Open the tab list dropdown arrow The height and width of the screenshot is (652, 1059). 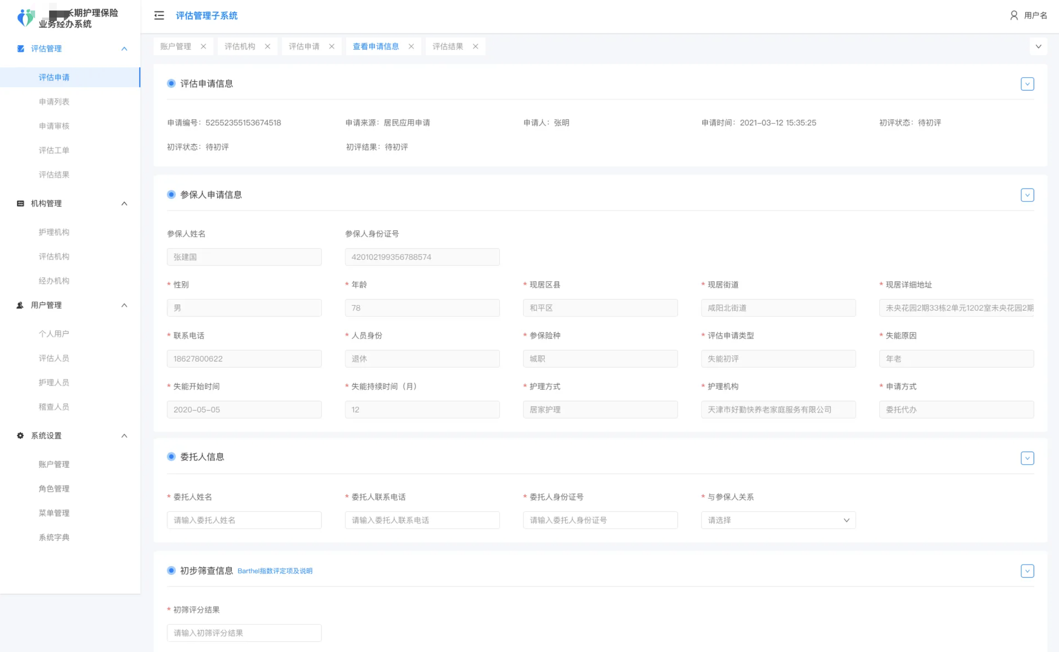click(x=1038, y=46)
